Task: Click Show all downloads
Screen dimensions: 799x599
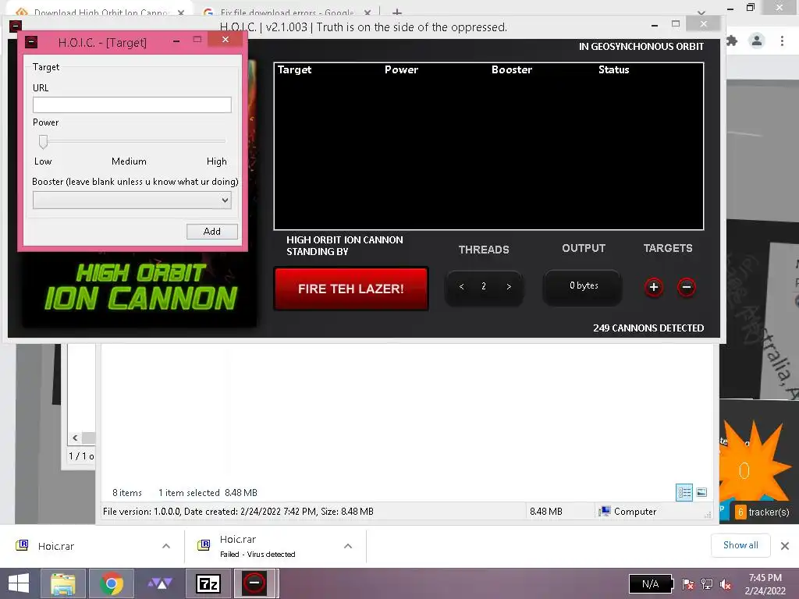Action: (740, 545)
